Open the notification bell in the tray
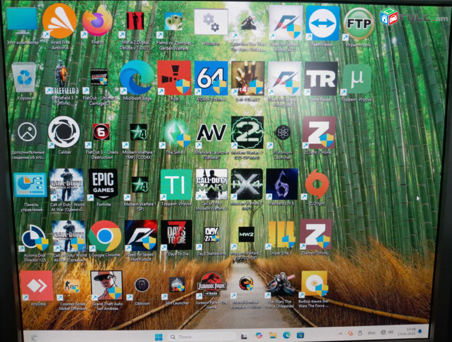 click(420, 331)
